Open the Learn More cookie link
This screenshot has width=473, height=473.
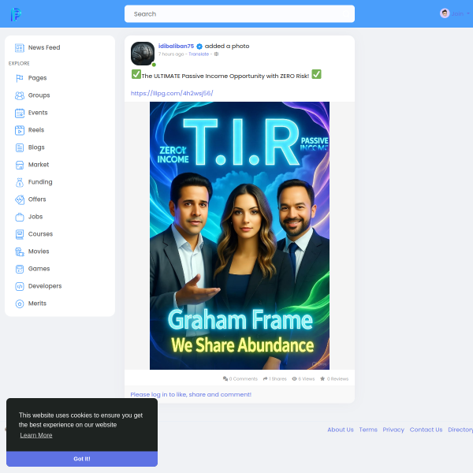(36, 435)
